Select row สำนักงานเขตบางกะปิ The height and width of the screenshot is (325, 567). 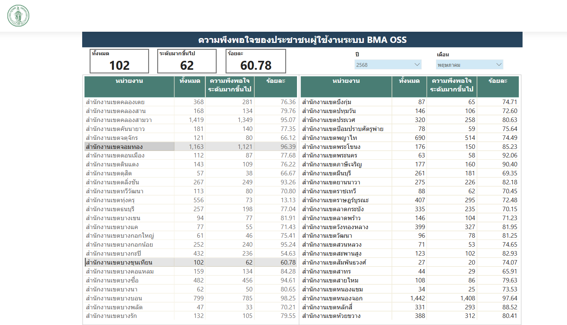[191, 253]
